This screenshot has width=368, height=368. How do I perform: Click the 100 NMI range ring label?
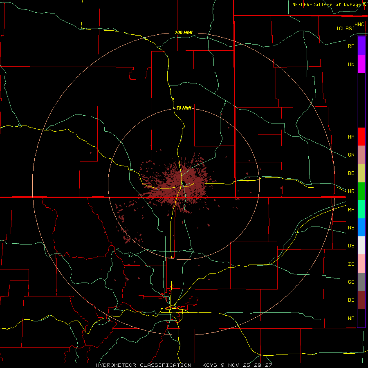click(x=184, y=32)
